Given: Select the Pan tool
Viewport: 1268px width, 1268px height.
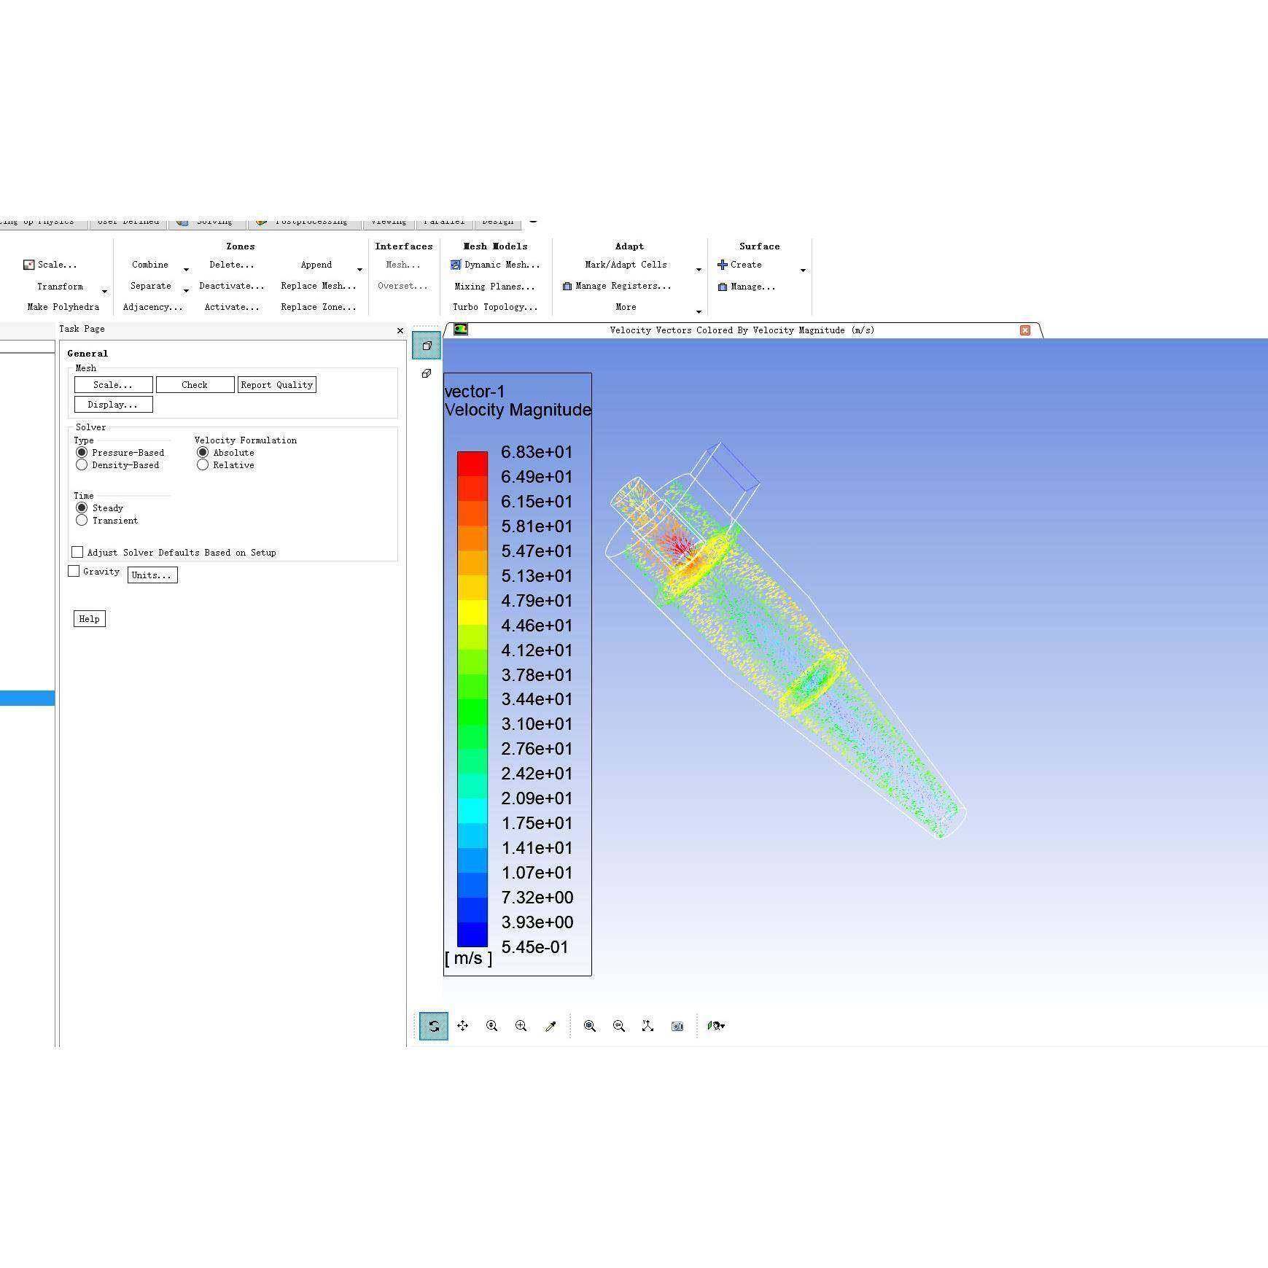Looking at the screenshot, I should tap(463, 1026).
